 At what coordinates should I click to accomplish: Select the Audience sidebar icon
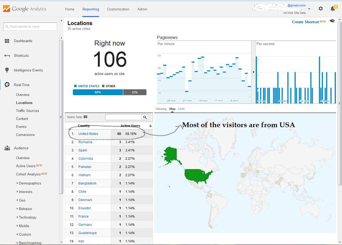click(7, 148)
